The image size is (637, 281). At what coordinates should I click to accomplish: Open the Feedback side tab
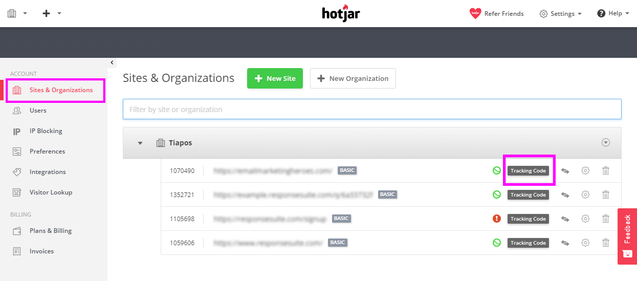(x=627, y=236)
